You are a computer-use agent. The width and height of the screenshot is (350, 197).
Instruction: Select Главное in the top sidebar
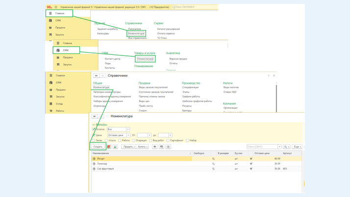[x=59, y=13]
